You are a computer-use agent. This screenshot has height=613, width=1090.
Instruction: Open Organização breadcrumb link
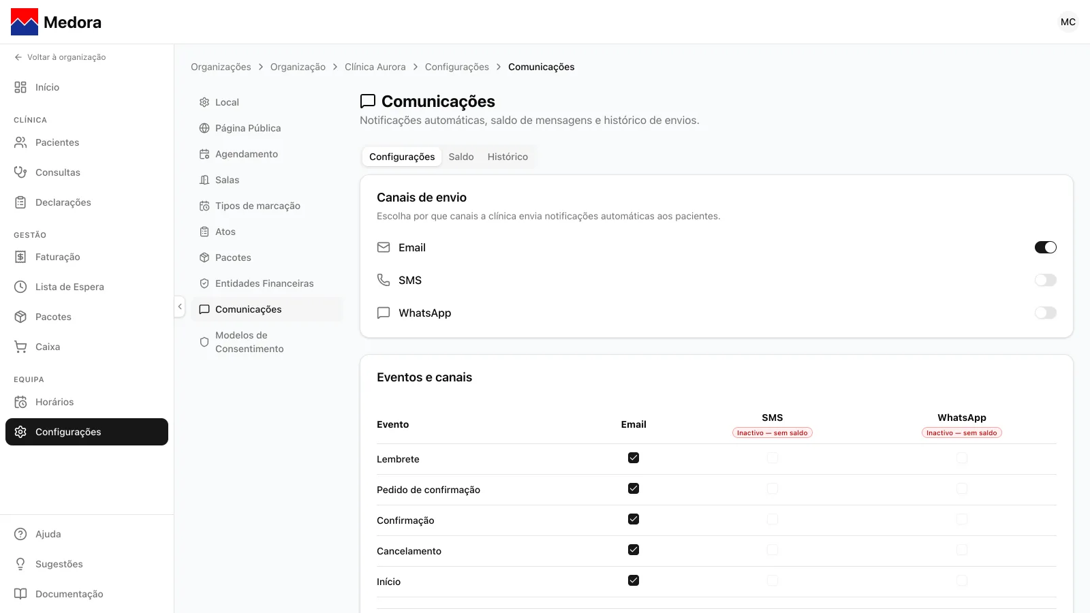point(298,67)
